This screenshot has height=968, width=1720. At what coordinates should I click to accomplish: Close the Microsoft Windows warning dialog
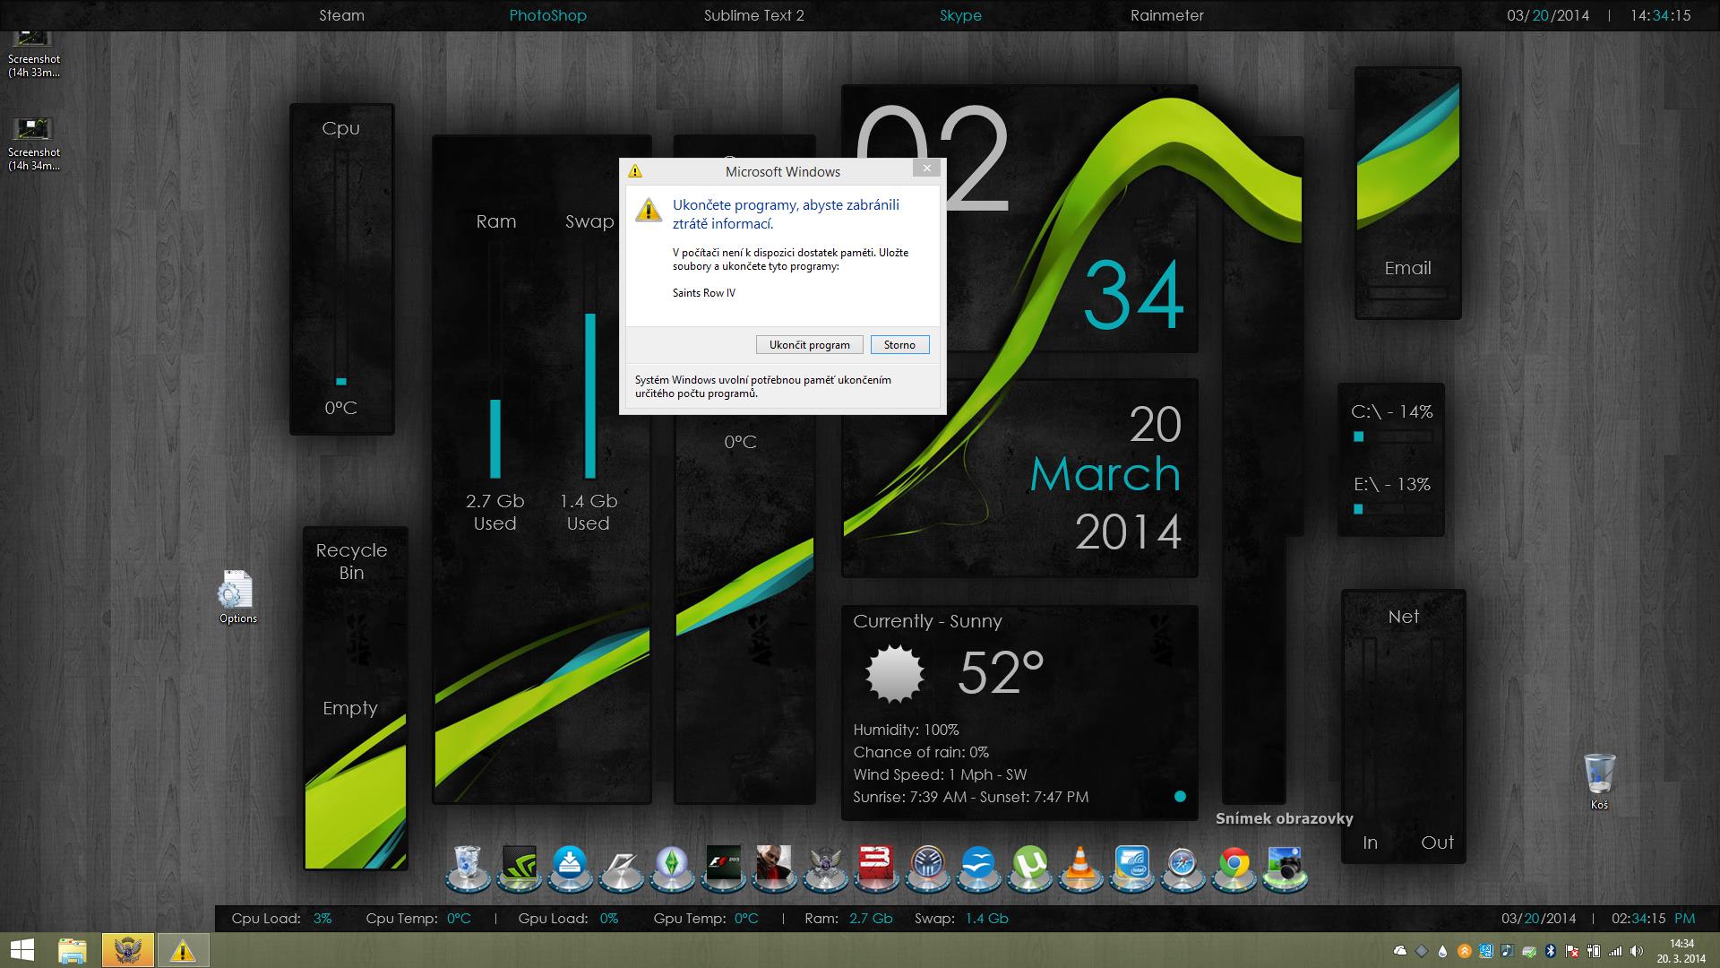927,168
